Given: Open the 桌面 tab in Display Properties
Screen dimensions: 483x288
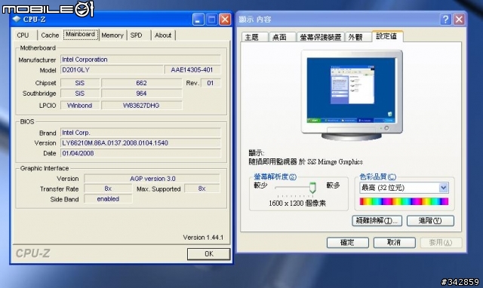Looking at the screenshot, I should pos(282,37).
